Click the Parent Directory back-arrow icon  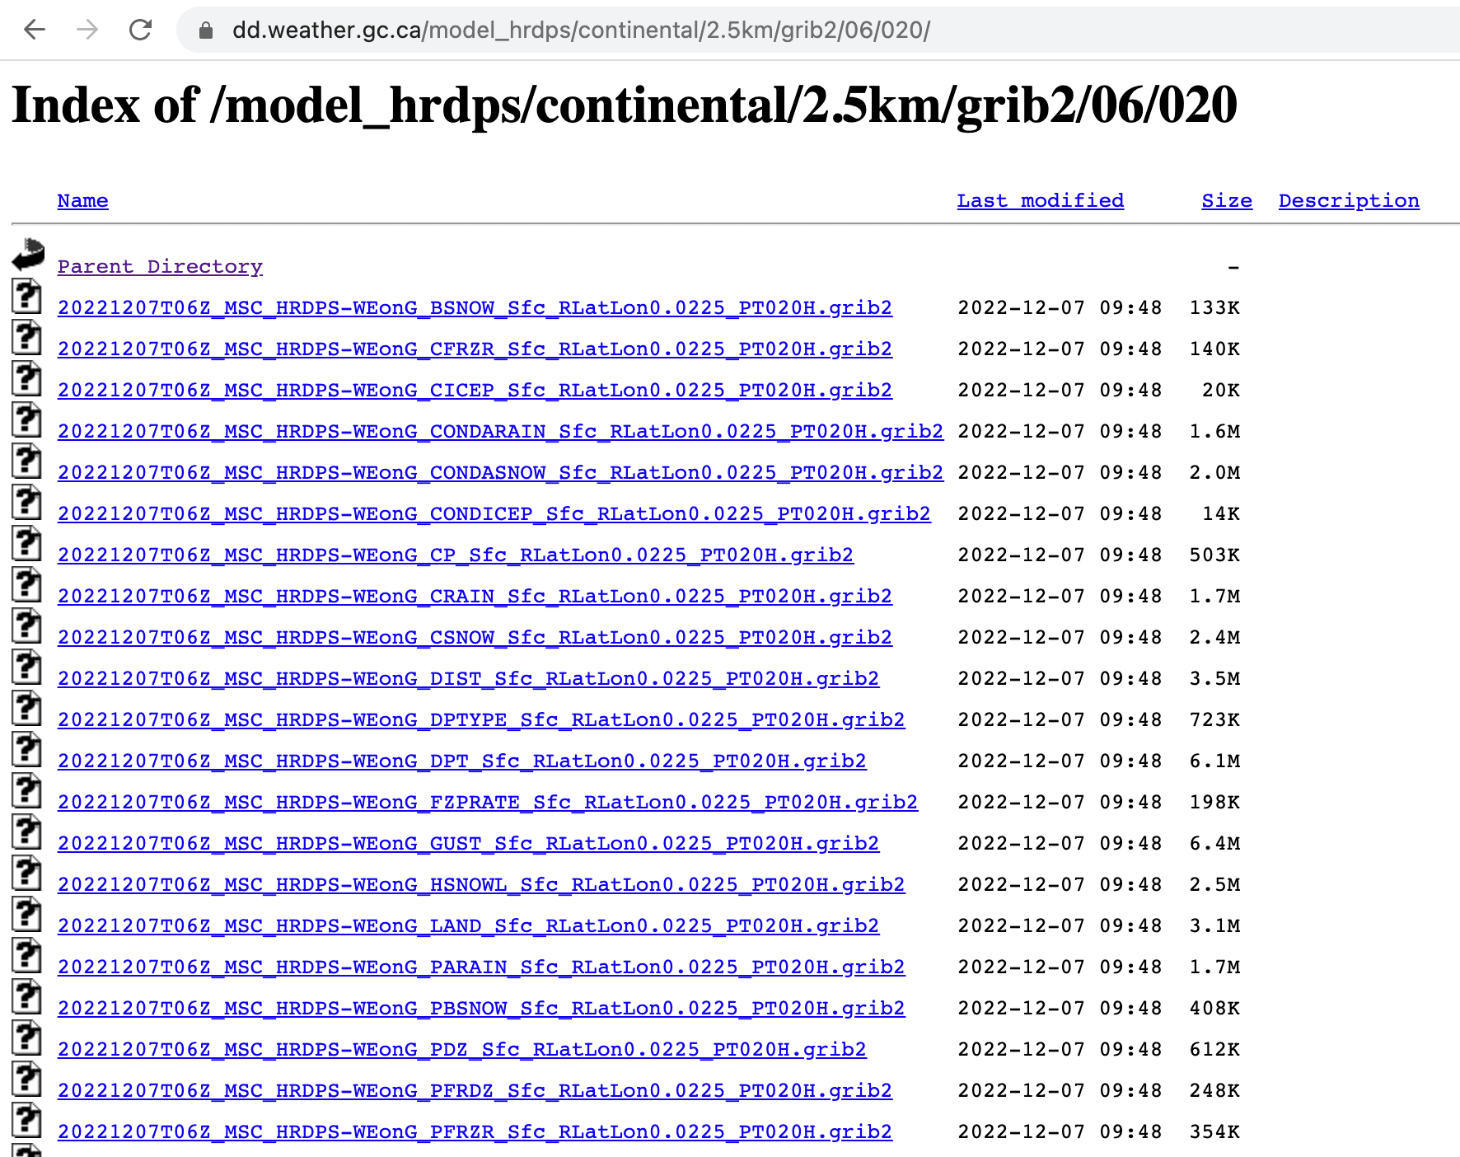(28, 255)
